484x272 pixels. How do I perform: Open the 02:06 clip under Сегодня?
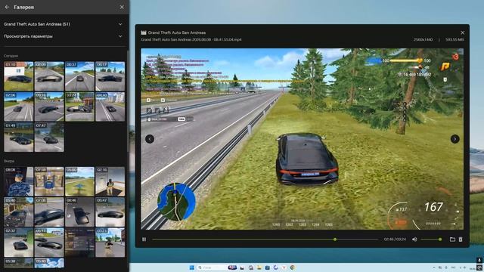tap(18, 107)
